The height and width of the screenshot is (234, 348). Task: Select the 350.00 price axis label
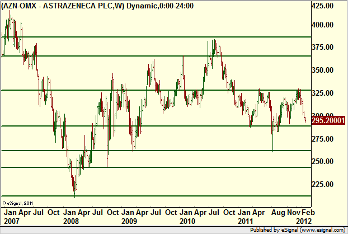pyautogui.click(x=322, y=70)
